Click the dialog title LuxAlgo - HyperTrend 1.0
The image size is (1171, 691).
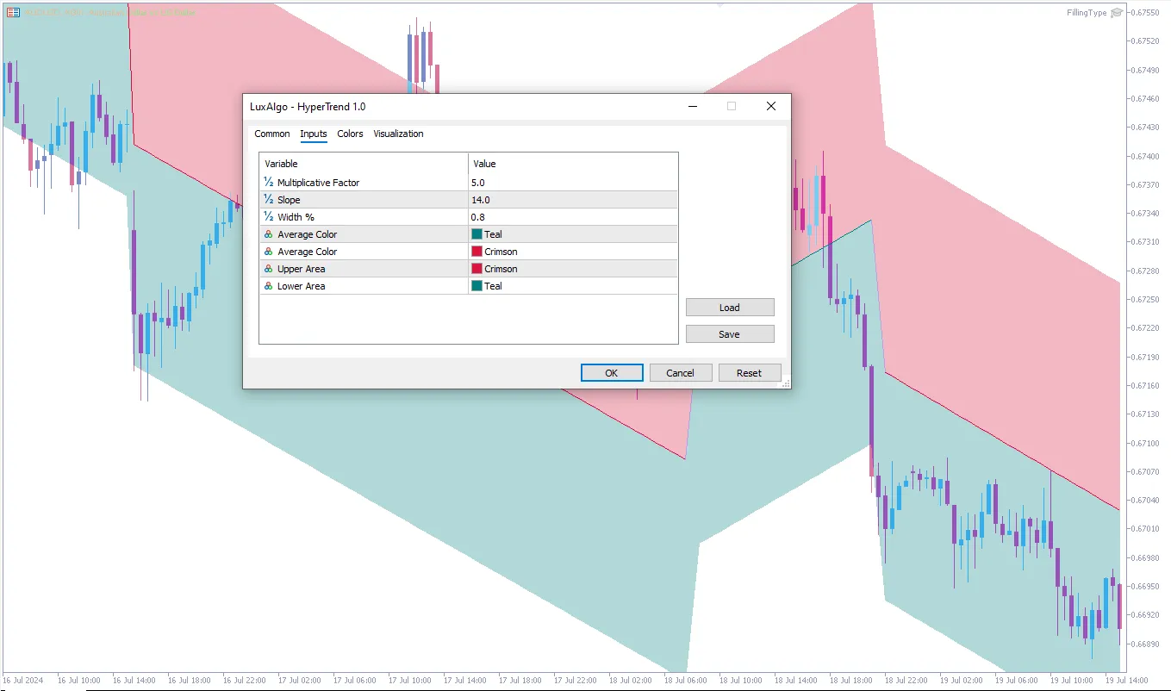pyautogui.click(x=308, y=106)
